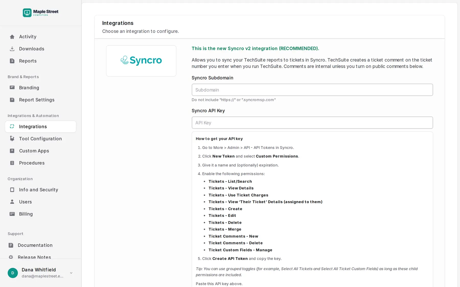Screen dimensions: 460x287
Task: Click 'How to get your API key' heading
Action: (219, 139)
